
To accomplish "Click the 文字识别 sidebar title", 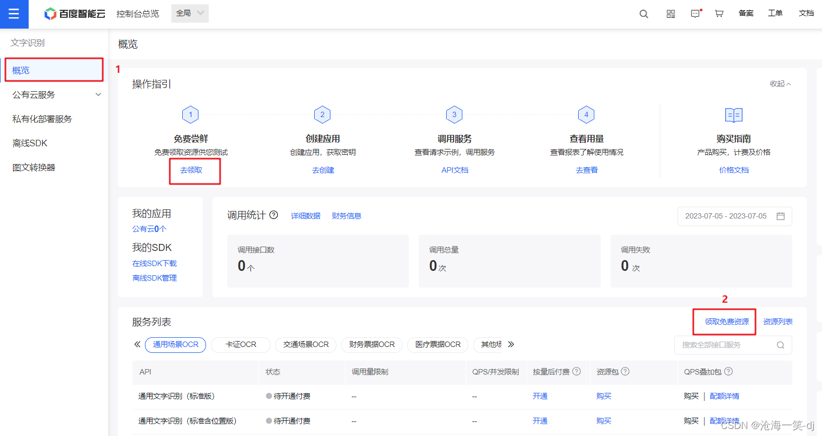I will pos(28,43).
